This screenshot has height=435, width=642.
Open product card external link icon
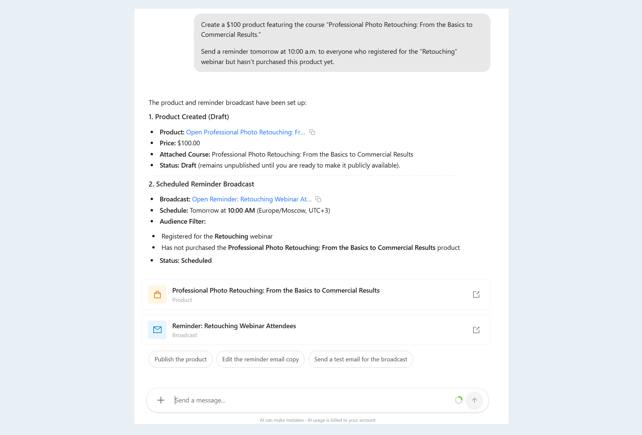coord(476,294)
